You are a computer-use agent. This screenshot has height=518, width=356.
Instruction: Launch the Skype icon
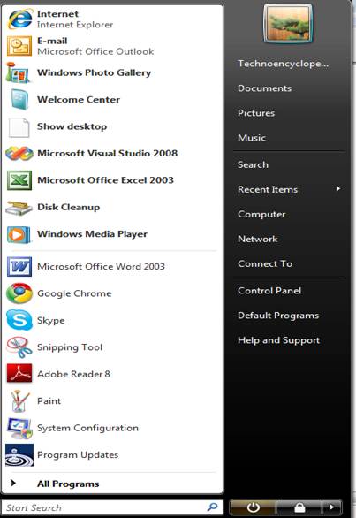[19, 320]
